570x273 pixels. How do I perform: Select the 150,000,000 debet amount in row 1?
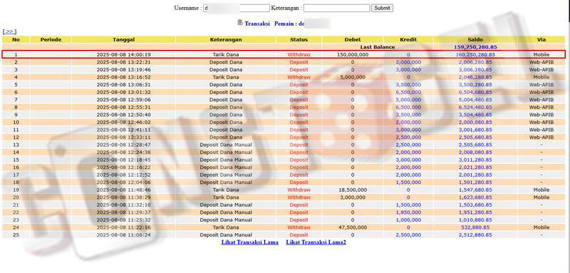pos(352,54)
